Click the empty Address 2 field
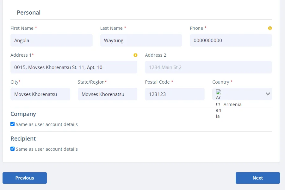This screenshot has width=285, height=190. pyautogui.click(x=208, y=67)
